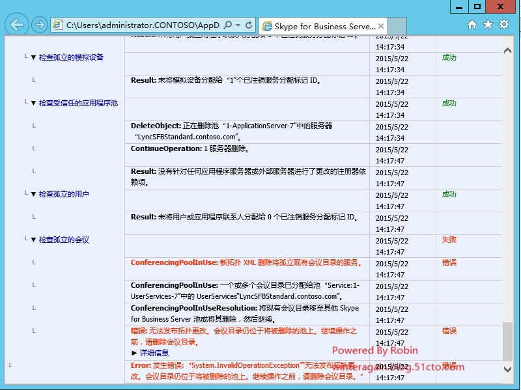The width and height of the screenshot is (521, 390).
Task: Refresh the page with reload icon
Action: [249, 25]
